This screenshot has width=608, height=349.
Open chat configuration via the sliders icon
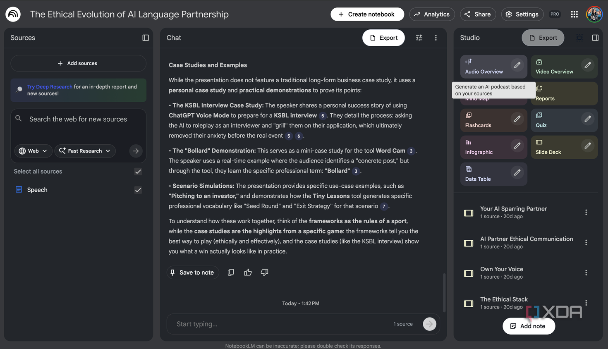(419, 37)
